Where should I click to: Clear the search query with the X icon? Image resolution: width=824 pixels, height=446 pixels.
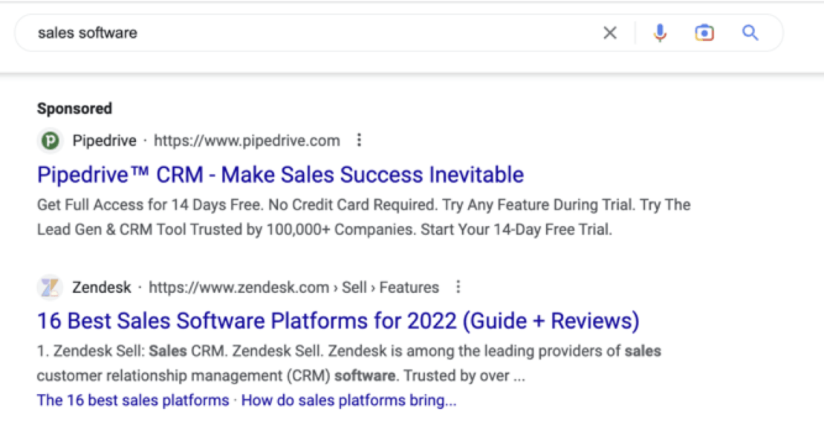610,33
